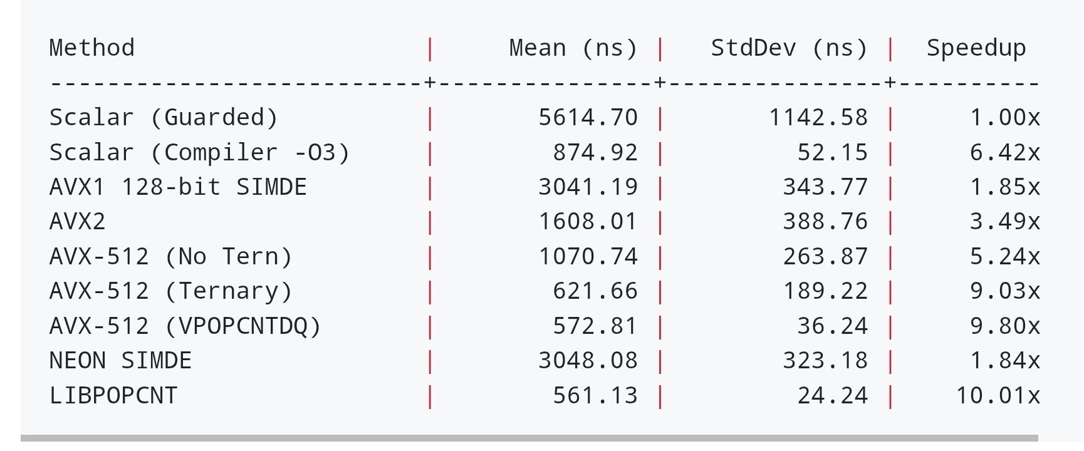The image size is (1084, 451).
Task: Click the AVX-512 (Ternary) row label
Action: click(171, 291)
